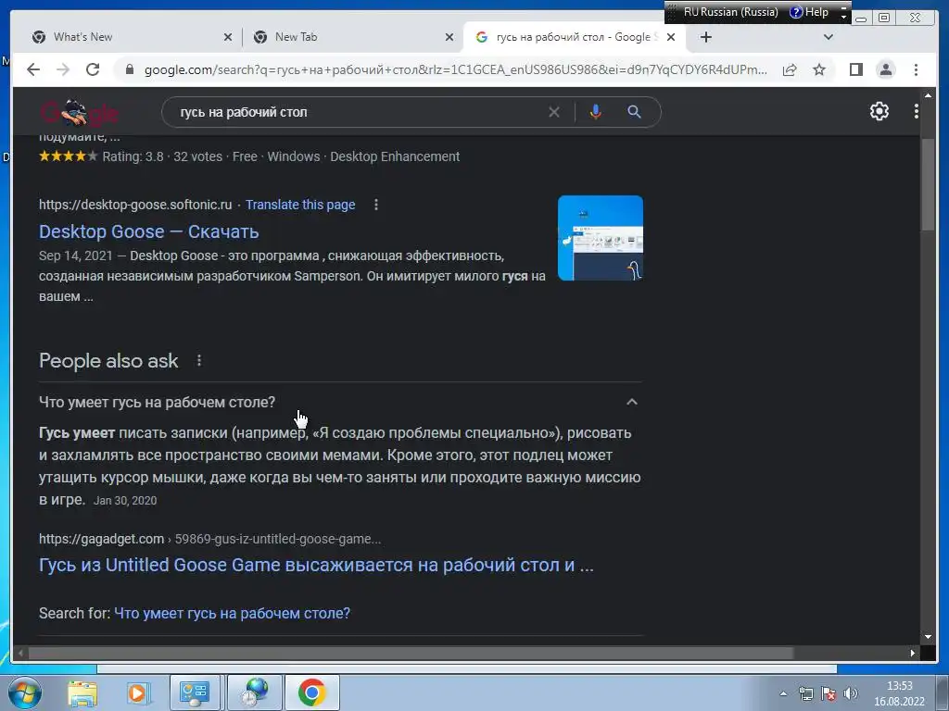Click the address bar URL
The width and height of the screenshot is (949, 711).
(x=455, y=70)
